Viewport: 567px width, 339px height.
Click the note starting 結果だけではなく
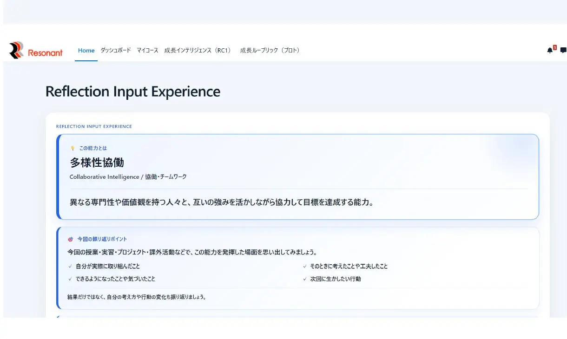click(x=137, y=297)
